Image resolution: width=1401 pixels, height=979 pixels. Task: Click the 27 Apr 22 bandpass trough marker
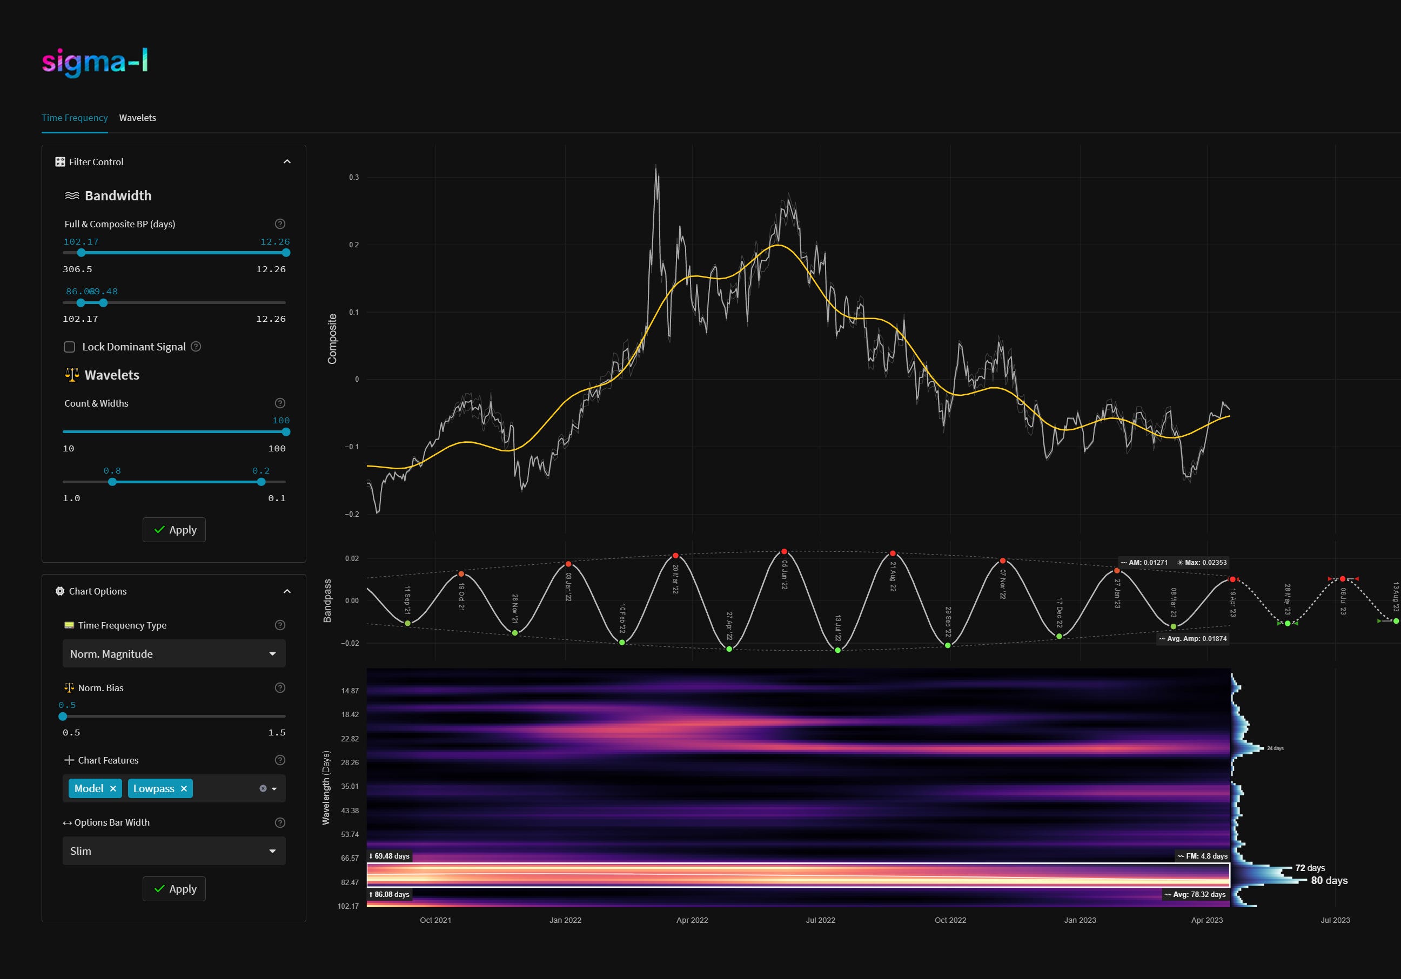(729, 649)
